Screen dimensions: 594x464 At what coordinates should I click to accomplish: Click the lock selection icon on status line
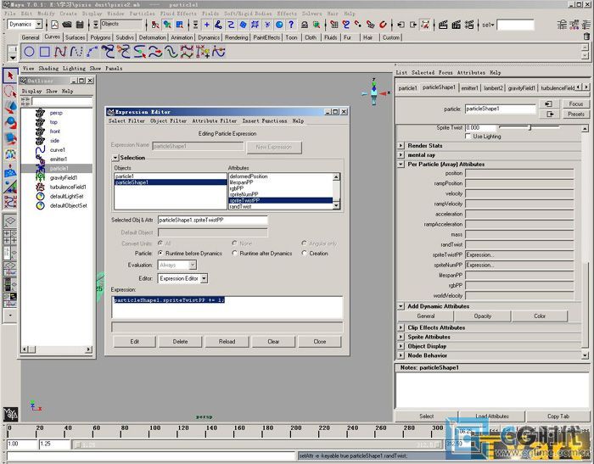(x=304, y=25)
